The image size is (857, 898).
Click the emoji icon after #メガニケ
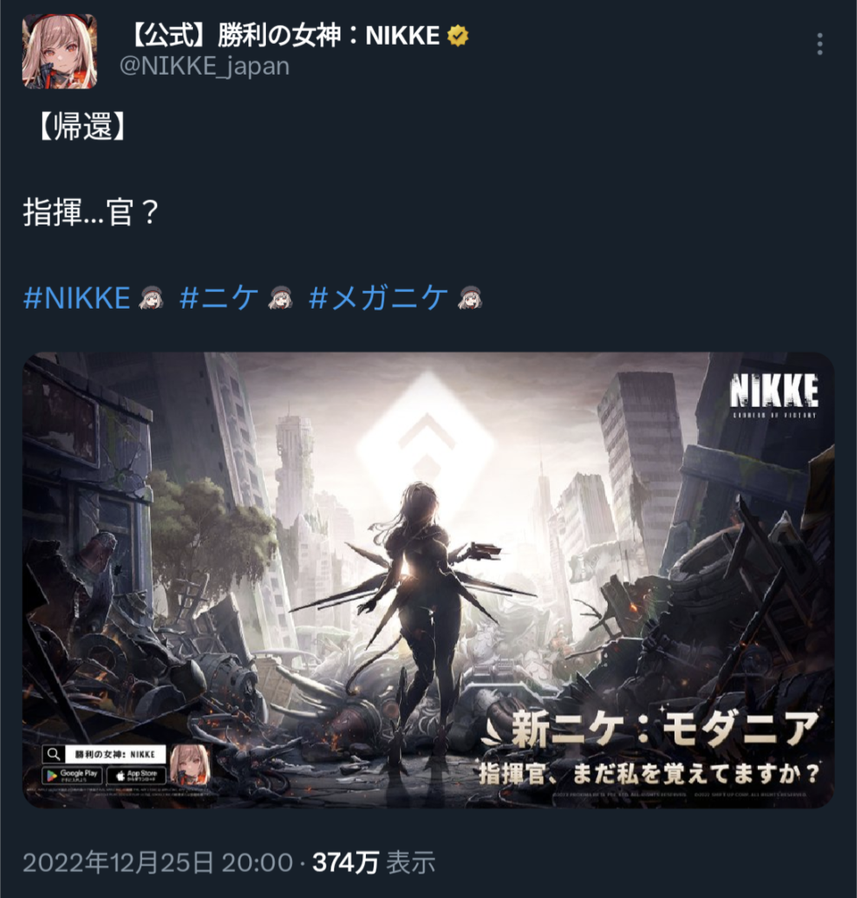pos(470,298)
